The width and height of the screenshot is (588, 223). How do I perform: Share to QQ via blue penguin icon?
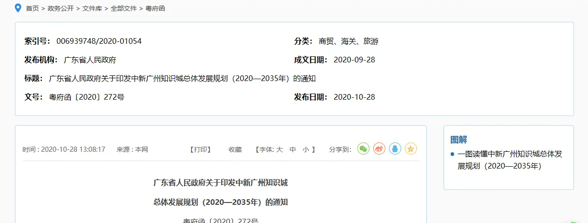click(395, 149)
